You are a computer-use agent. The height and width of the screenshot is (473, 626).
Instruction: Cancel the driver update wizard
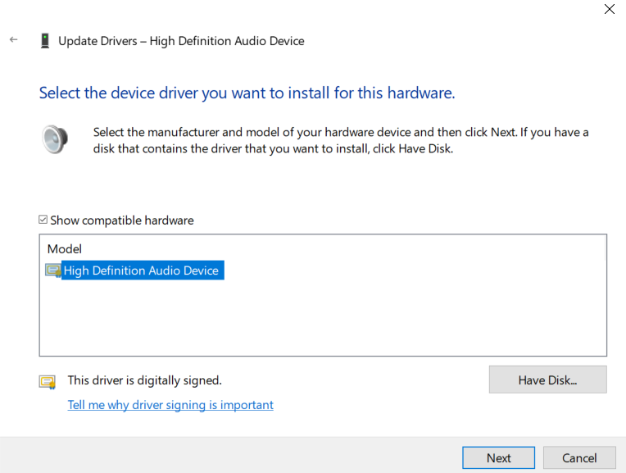click(579, 457)
